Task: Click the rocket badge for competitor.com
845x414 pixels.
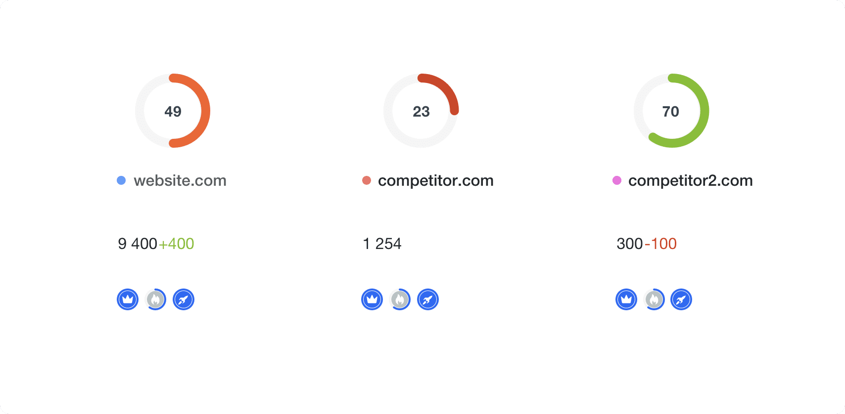Action: [x=428, y=299]
